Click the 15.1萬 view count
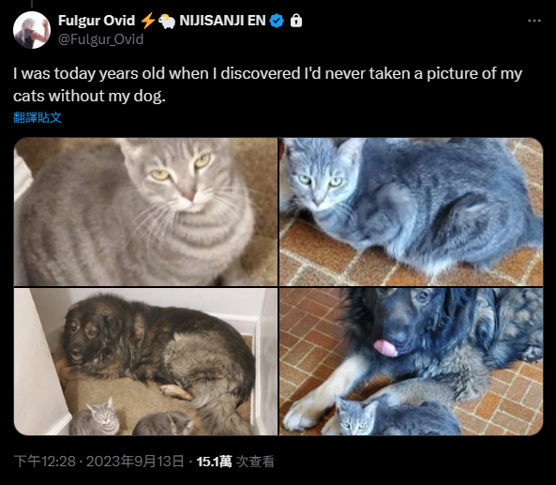This screenshot has width=556, height=485. coord(214,462)
